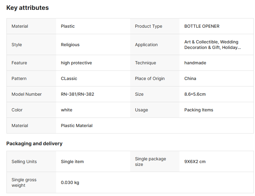255x196 pixels.
Task: Click the Religious style value
Action: pyautogui.click(x=70, y=45)
